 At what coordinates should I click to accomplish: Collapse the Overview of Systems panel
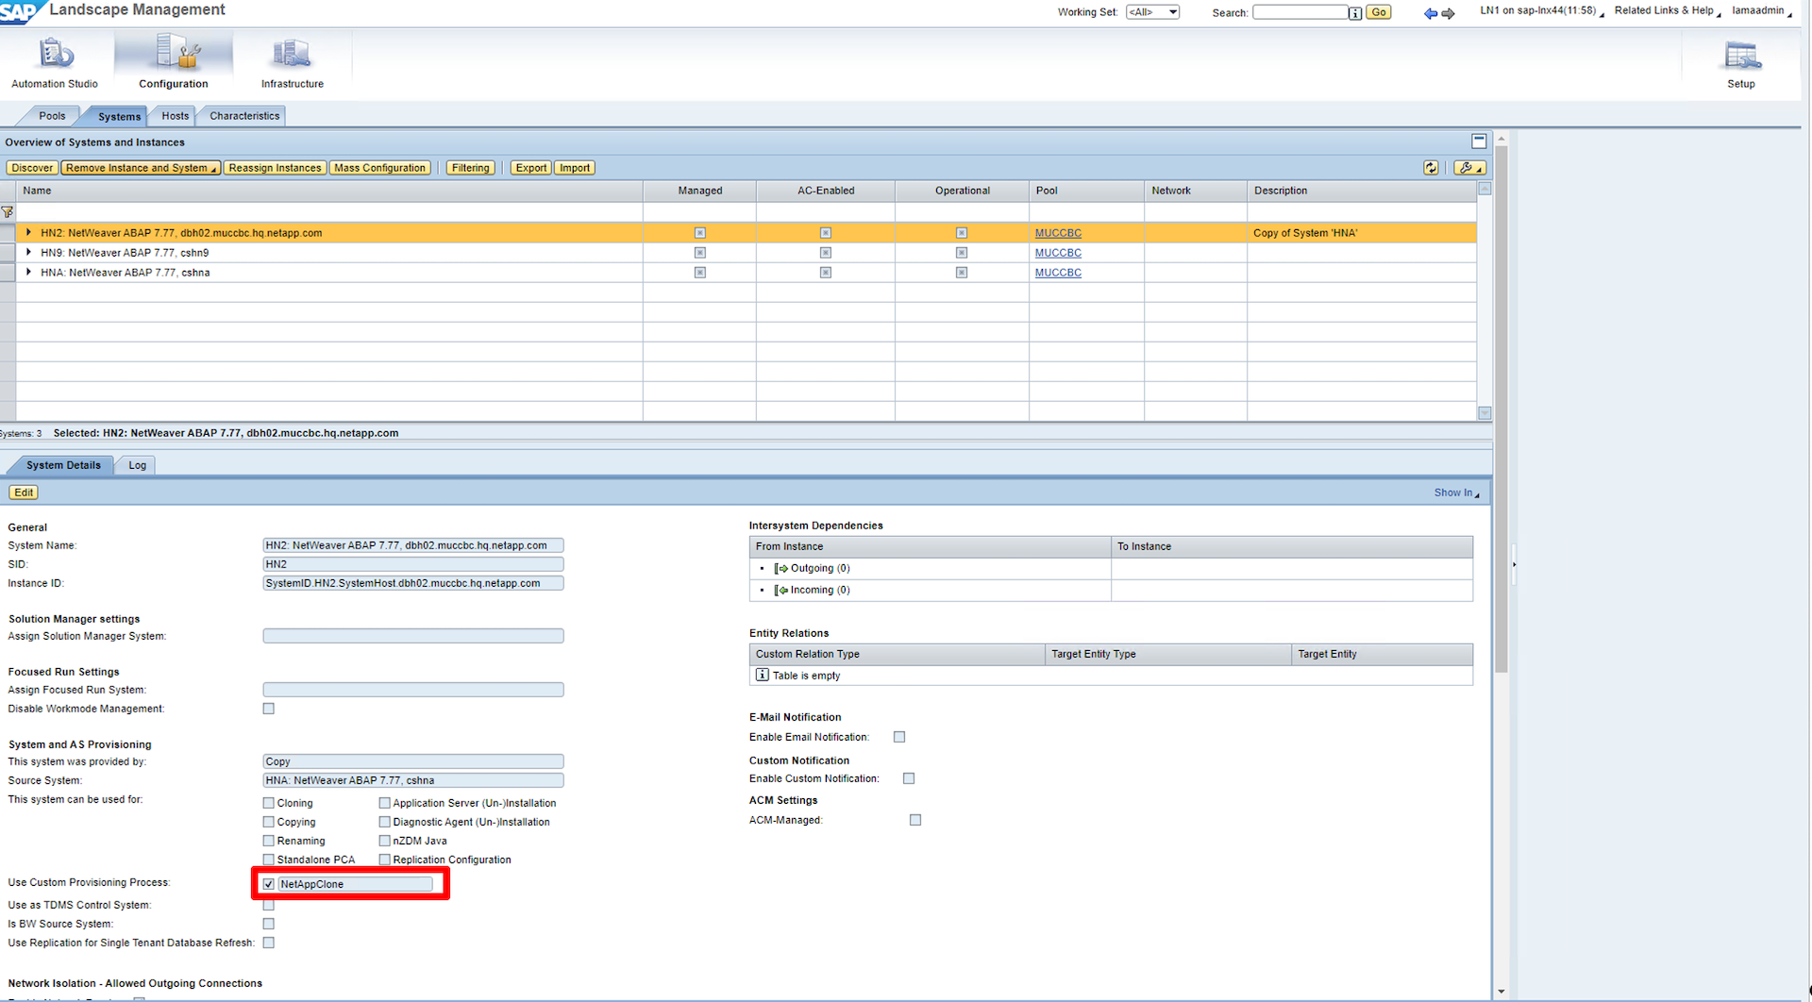click(x=1479, y=142)
